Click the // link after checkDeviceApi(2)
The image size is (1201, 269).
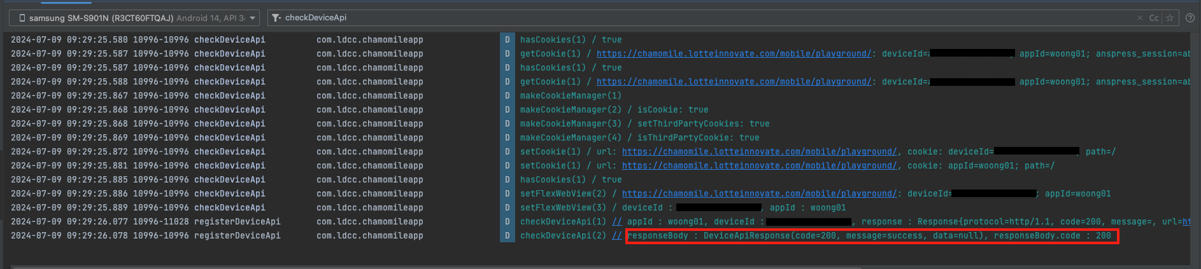point(616,235)
